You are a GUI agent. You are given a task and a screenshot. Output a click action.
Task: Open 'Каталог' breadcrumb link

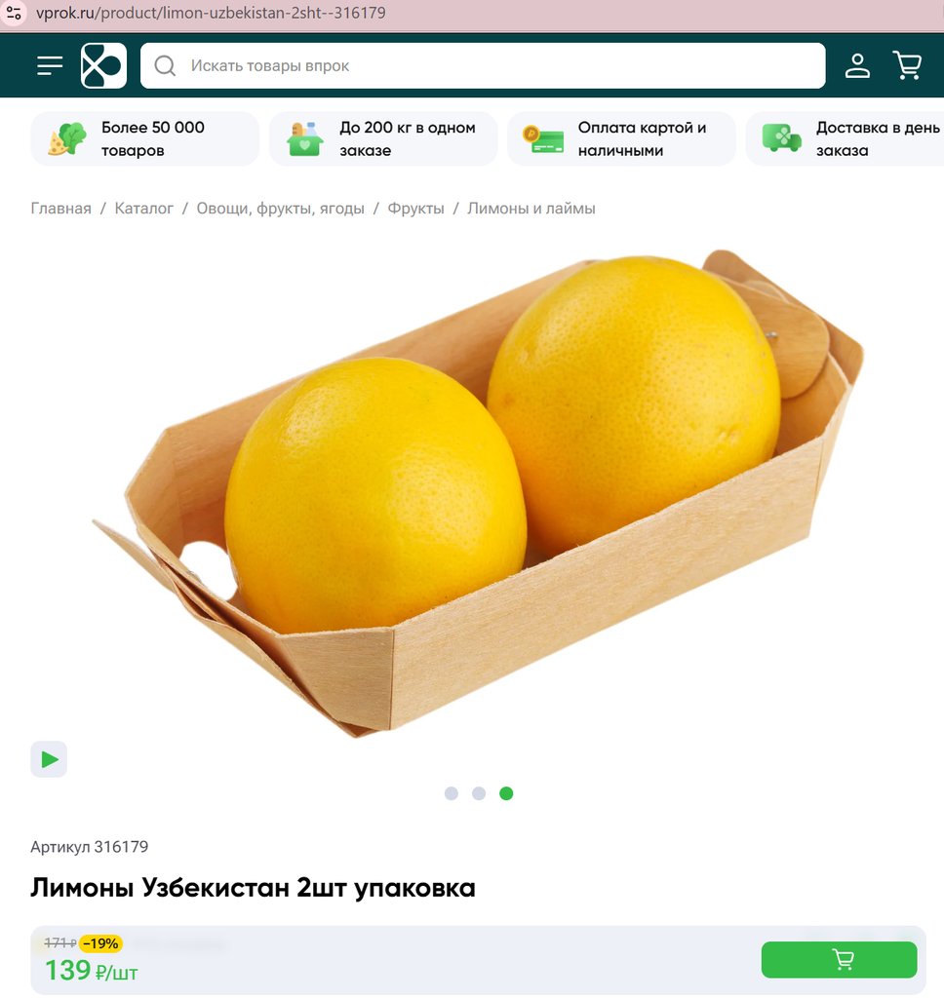pos(144,209)
